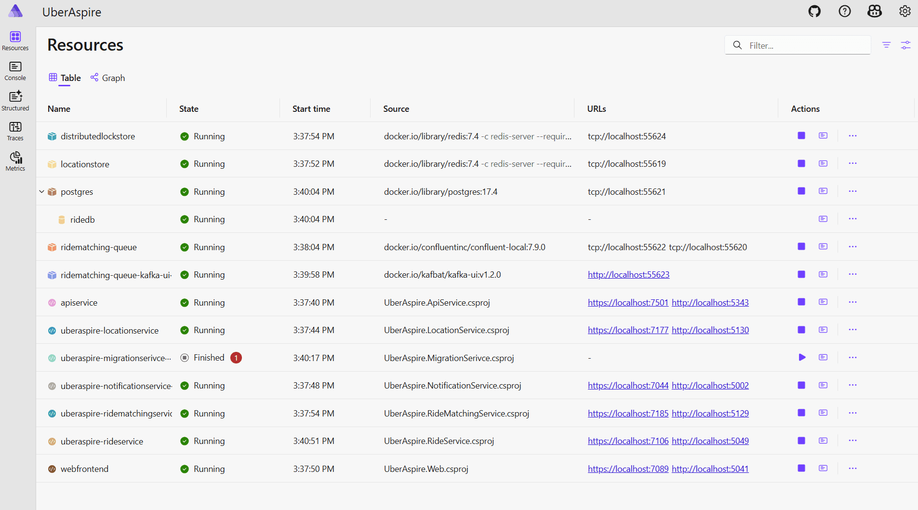918x510 pixels.
Task: Open notificationservice http://localhost:5002 link
Action: [x=710, y=386]
